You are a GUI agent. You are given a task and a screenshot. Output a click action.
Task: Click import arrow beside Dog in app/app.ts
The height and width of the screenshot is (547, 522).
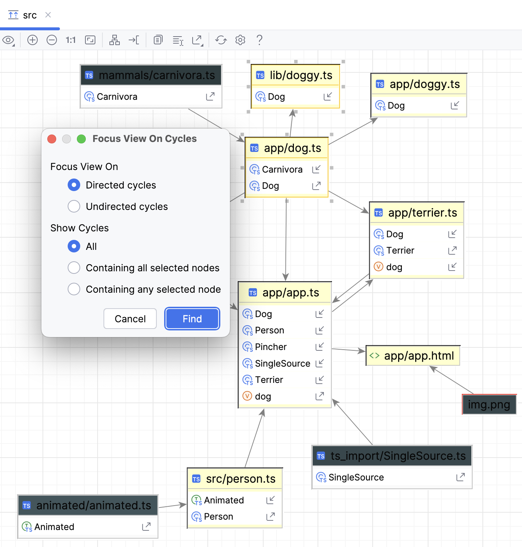click(x=319, y=314)
